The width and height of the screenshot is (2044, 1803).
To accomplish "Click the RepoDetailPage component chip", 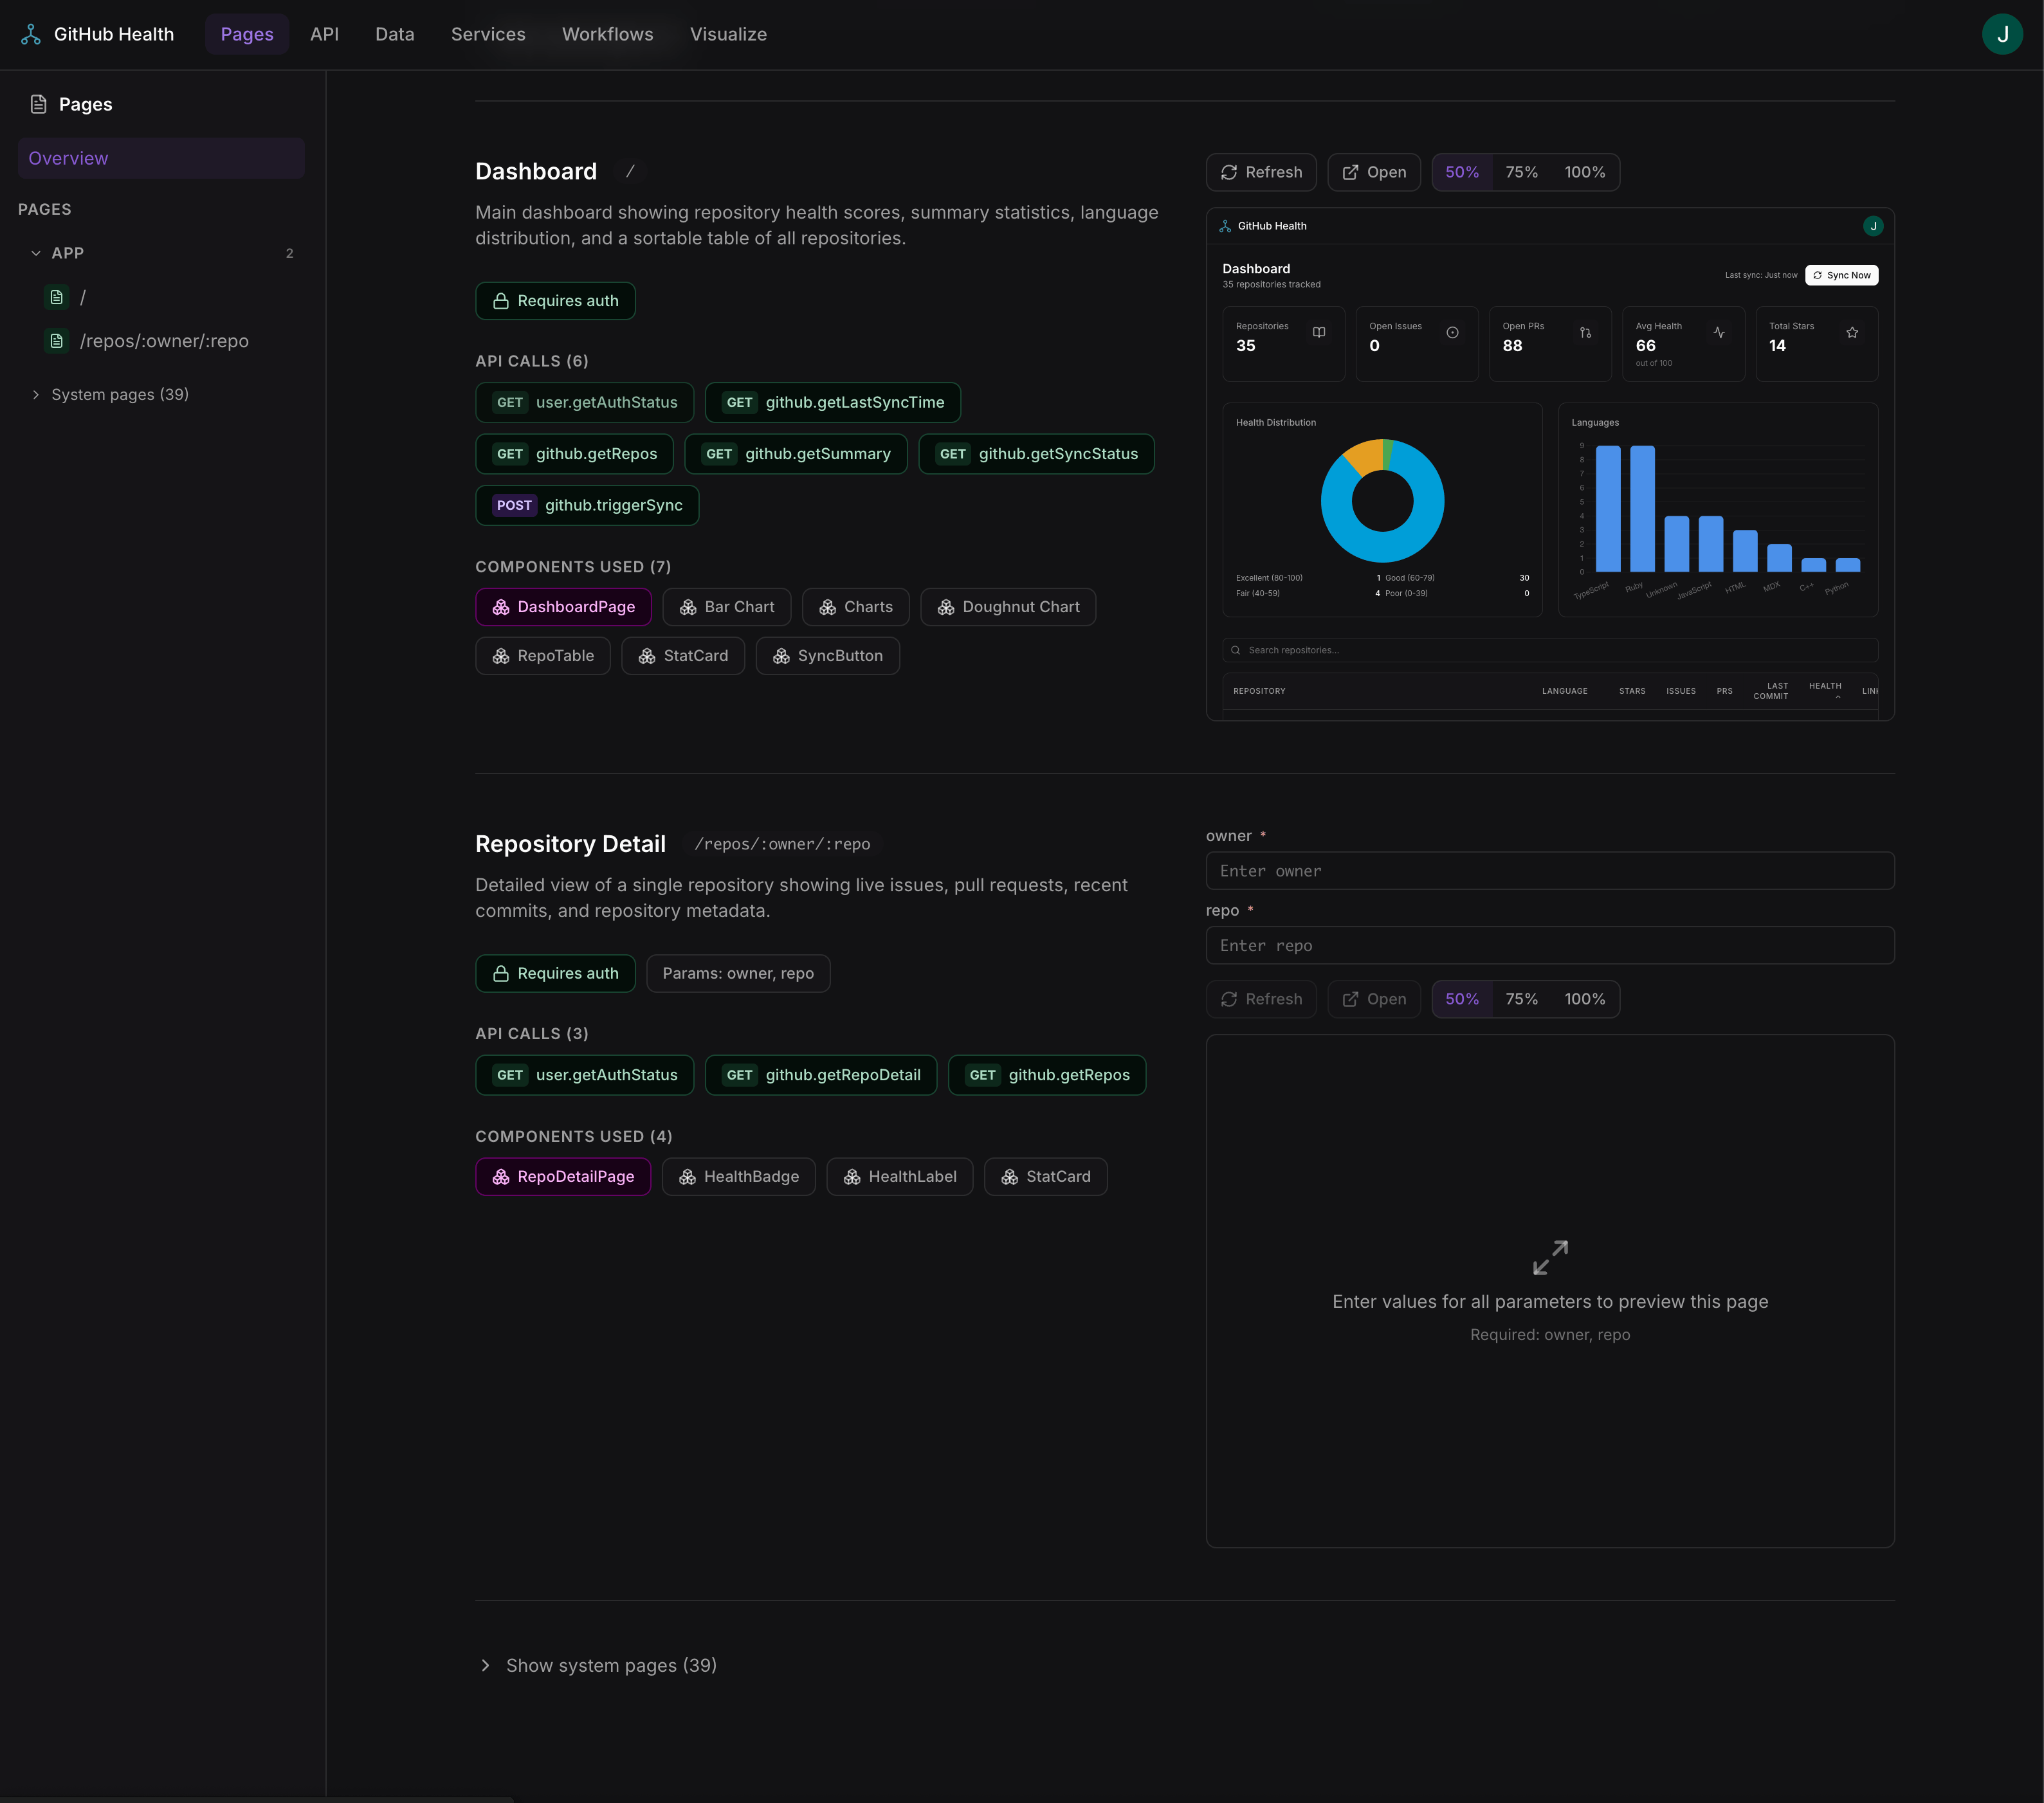I will (563, 1177).
